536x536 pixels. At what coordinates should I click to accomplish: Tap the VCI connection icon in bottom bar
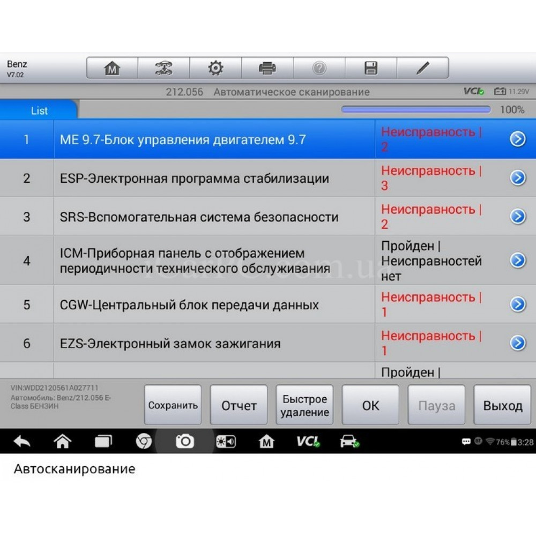pyautogui.click(x=308, y=441)
